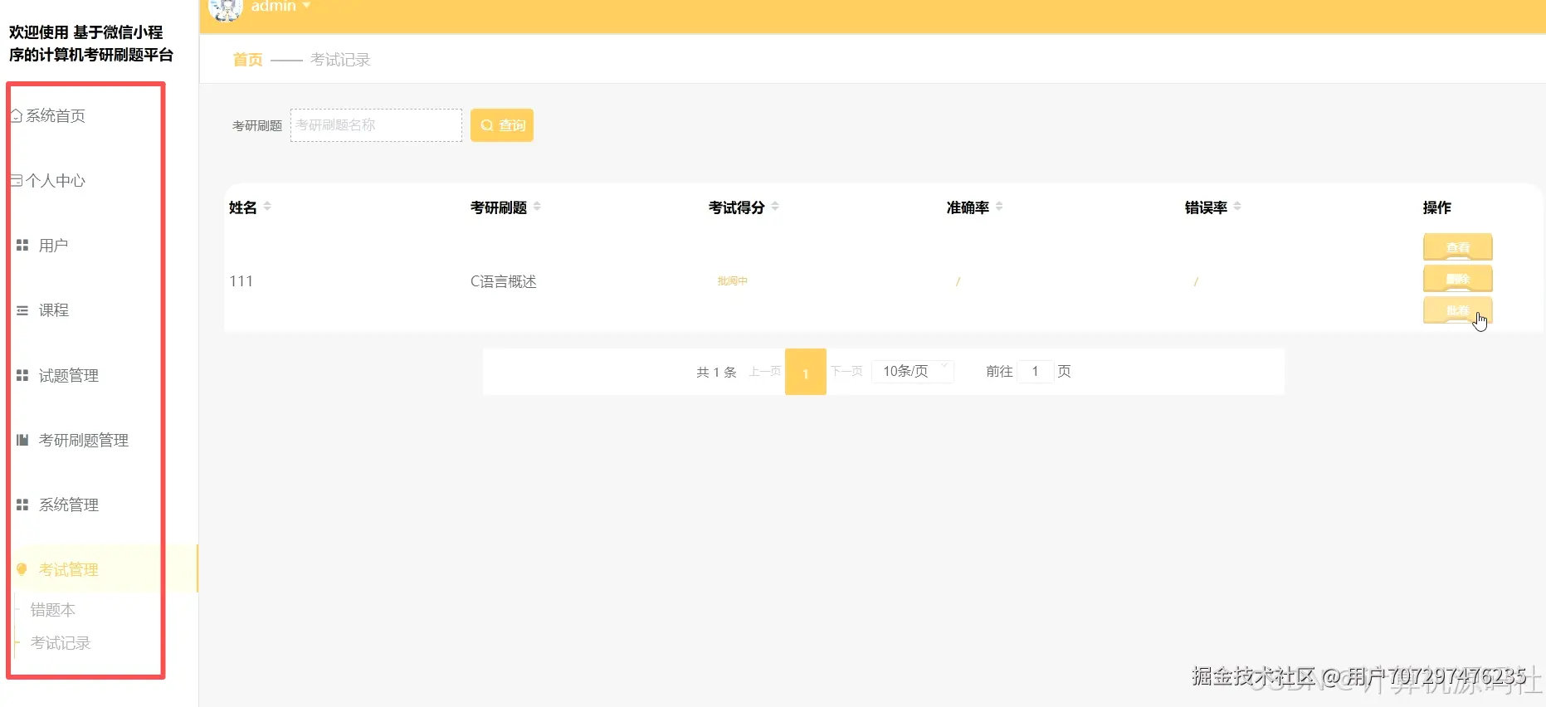Click the admin avatar picture

pyautogui.click(x=225, y=8)
